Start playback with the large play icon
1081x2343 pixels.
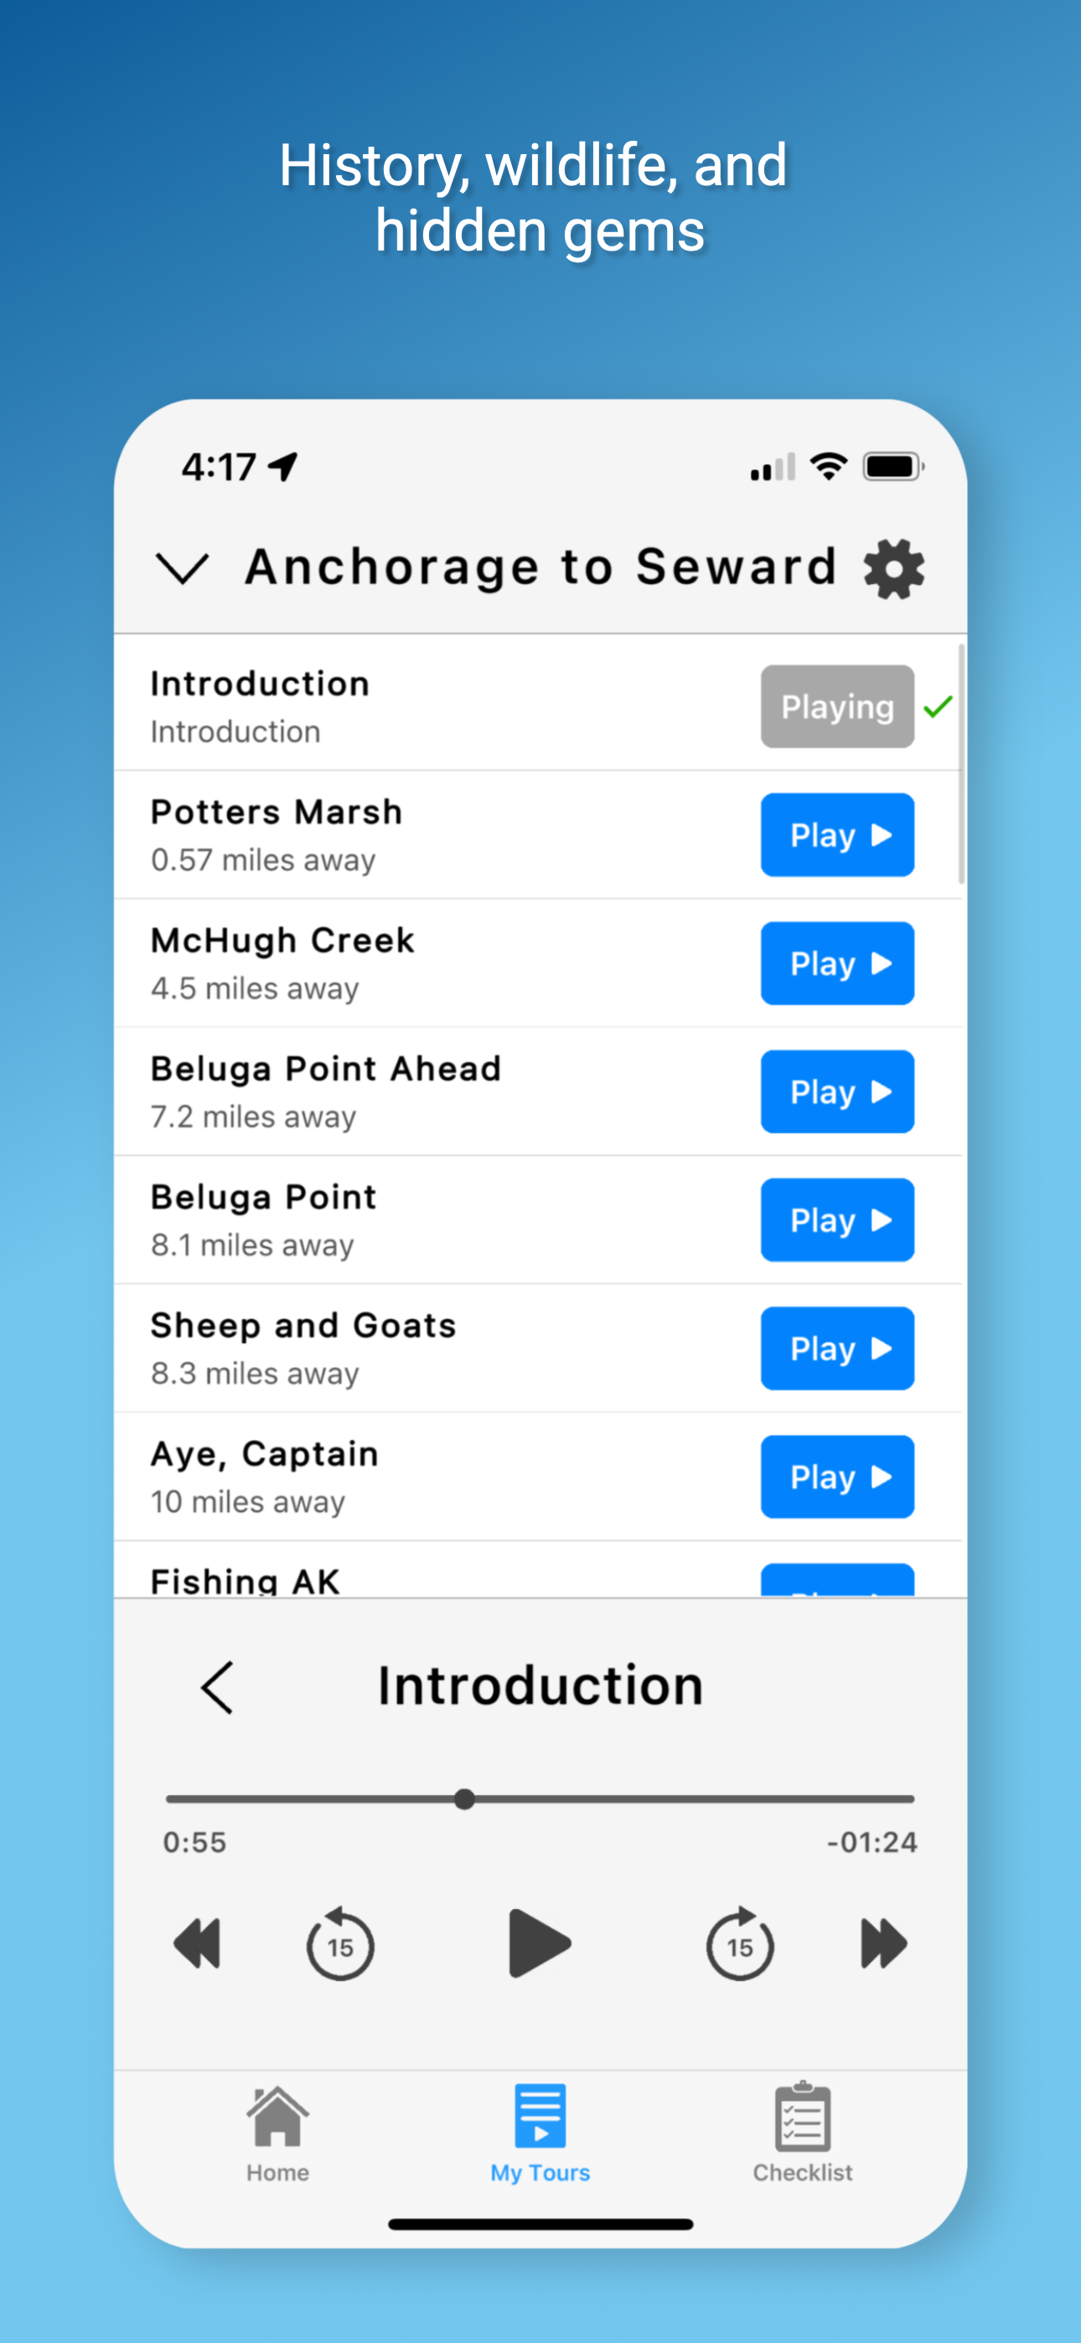(x=539, y=1944)
